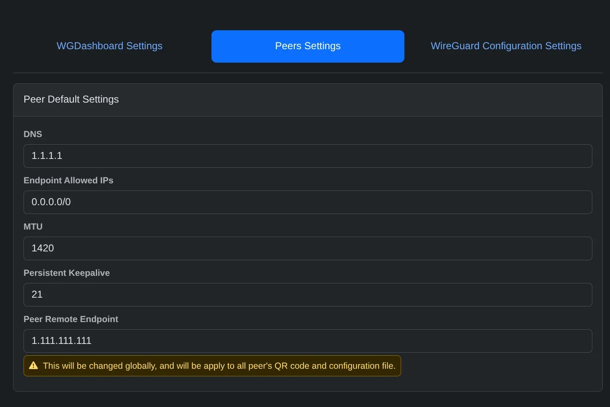
Task: Click the Peer Default Settings heading
Action: tap(71, 99)
